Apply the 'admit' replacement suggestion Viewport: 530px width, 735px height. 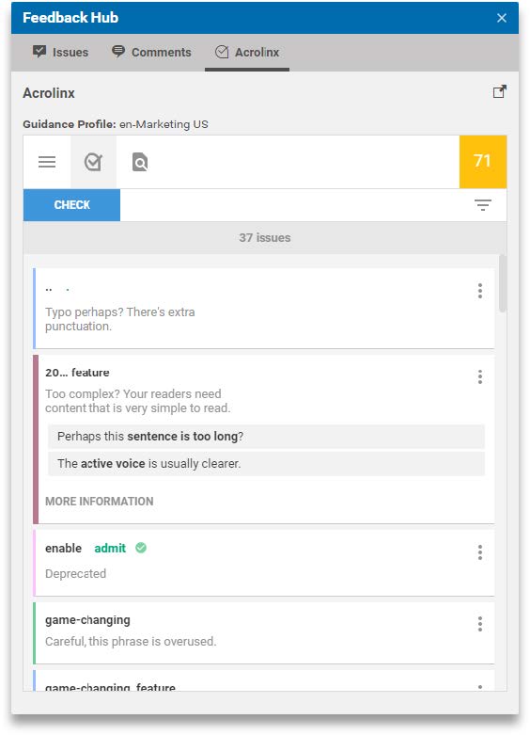pos(110,548)
